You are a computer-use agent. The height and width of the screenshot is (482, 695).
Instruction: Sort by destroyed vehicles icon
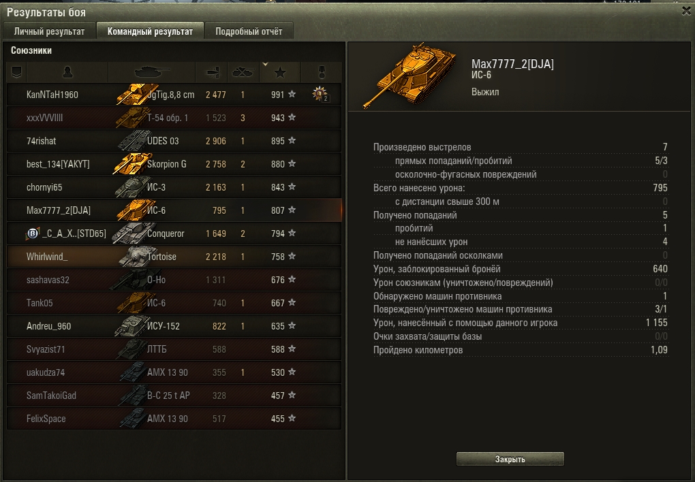[x=243, y=71]
